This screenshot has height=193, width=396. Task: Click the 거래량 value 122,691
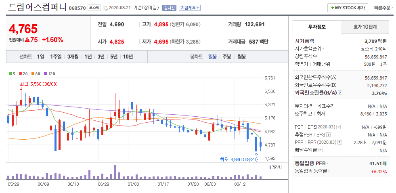pyautogui.click(x=255, y=25)
